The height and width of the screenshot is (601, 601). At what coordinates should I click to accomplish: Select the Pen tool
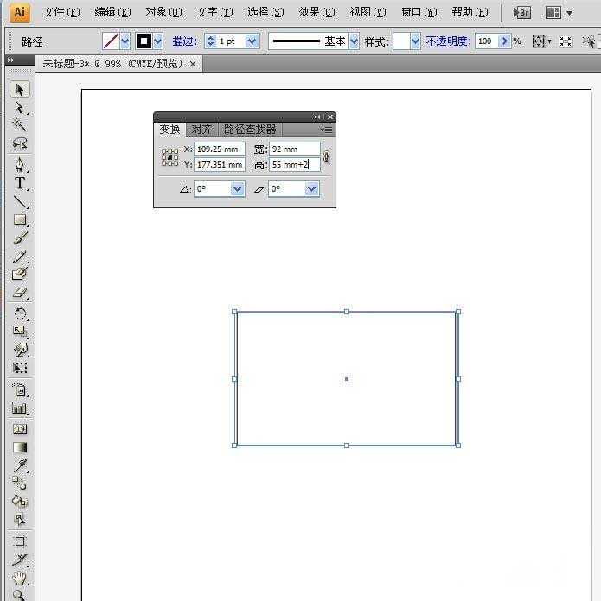(20, 164)
